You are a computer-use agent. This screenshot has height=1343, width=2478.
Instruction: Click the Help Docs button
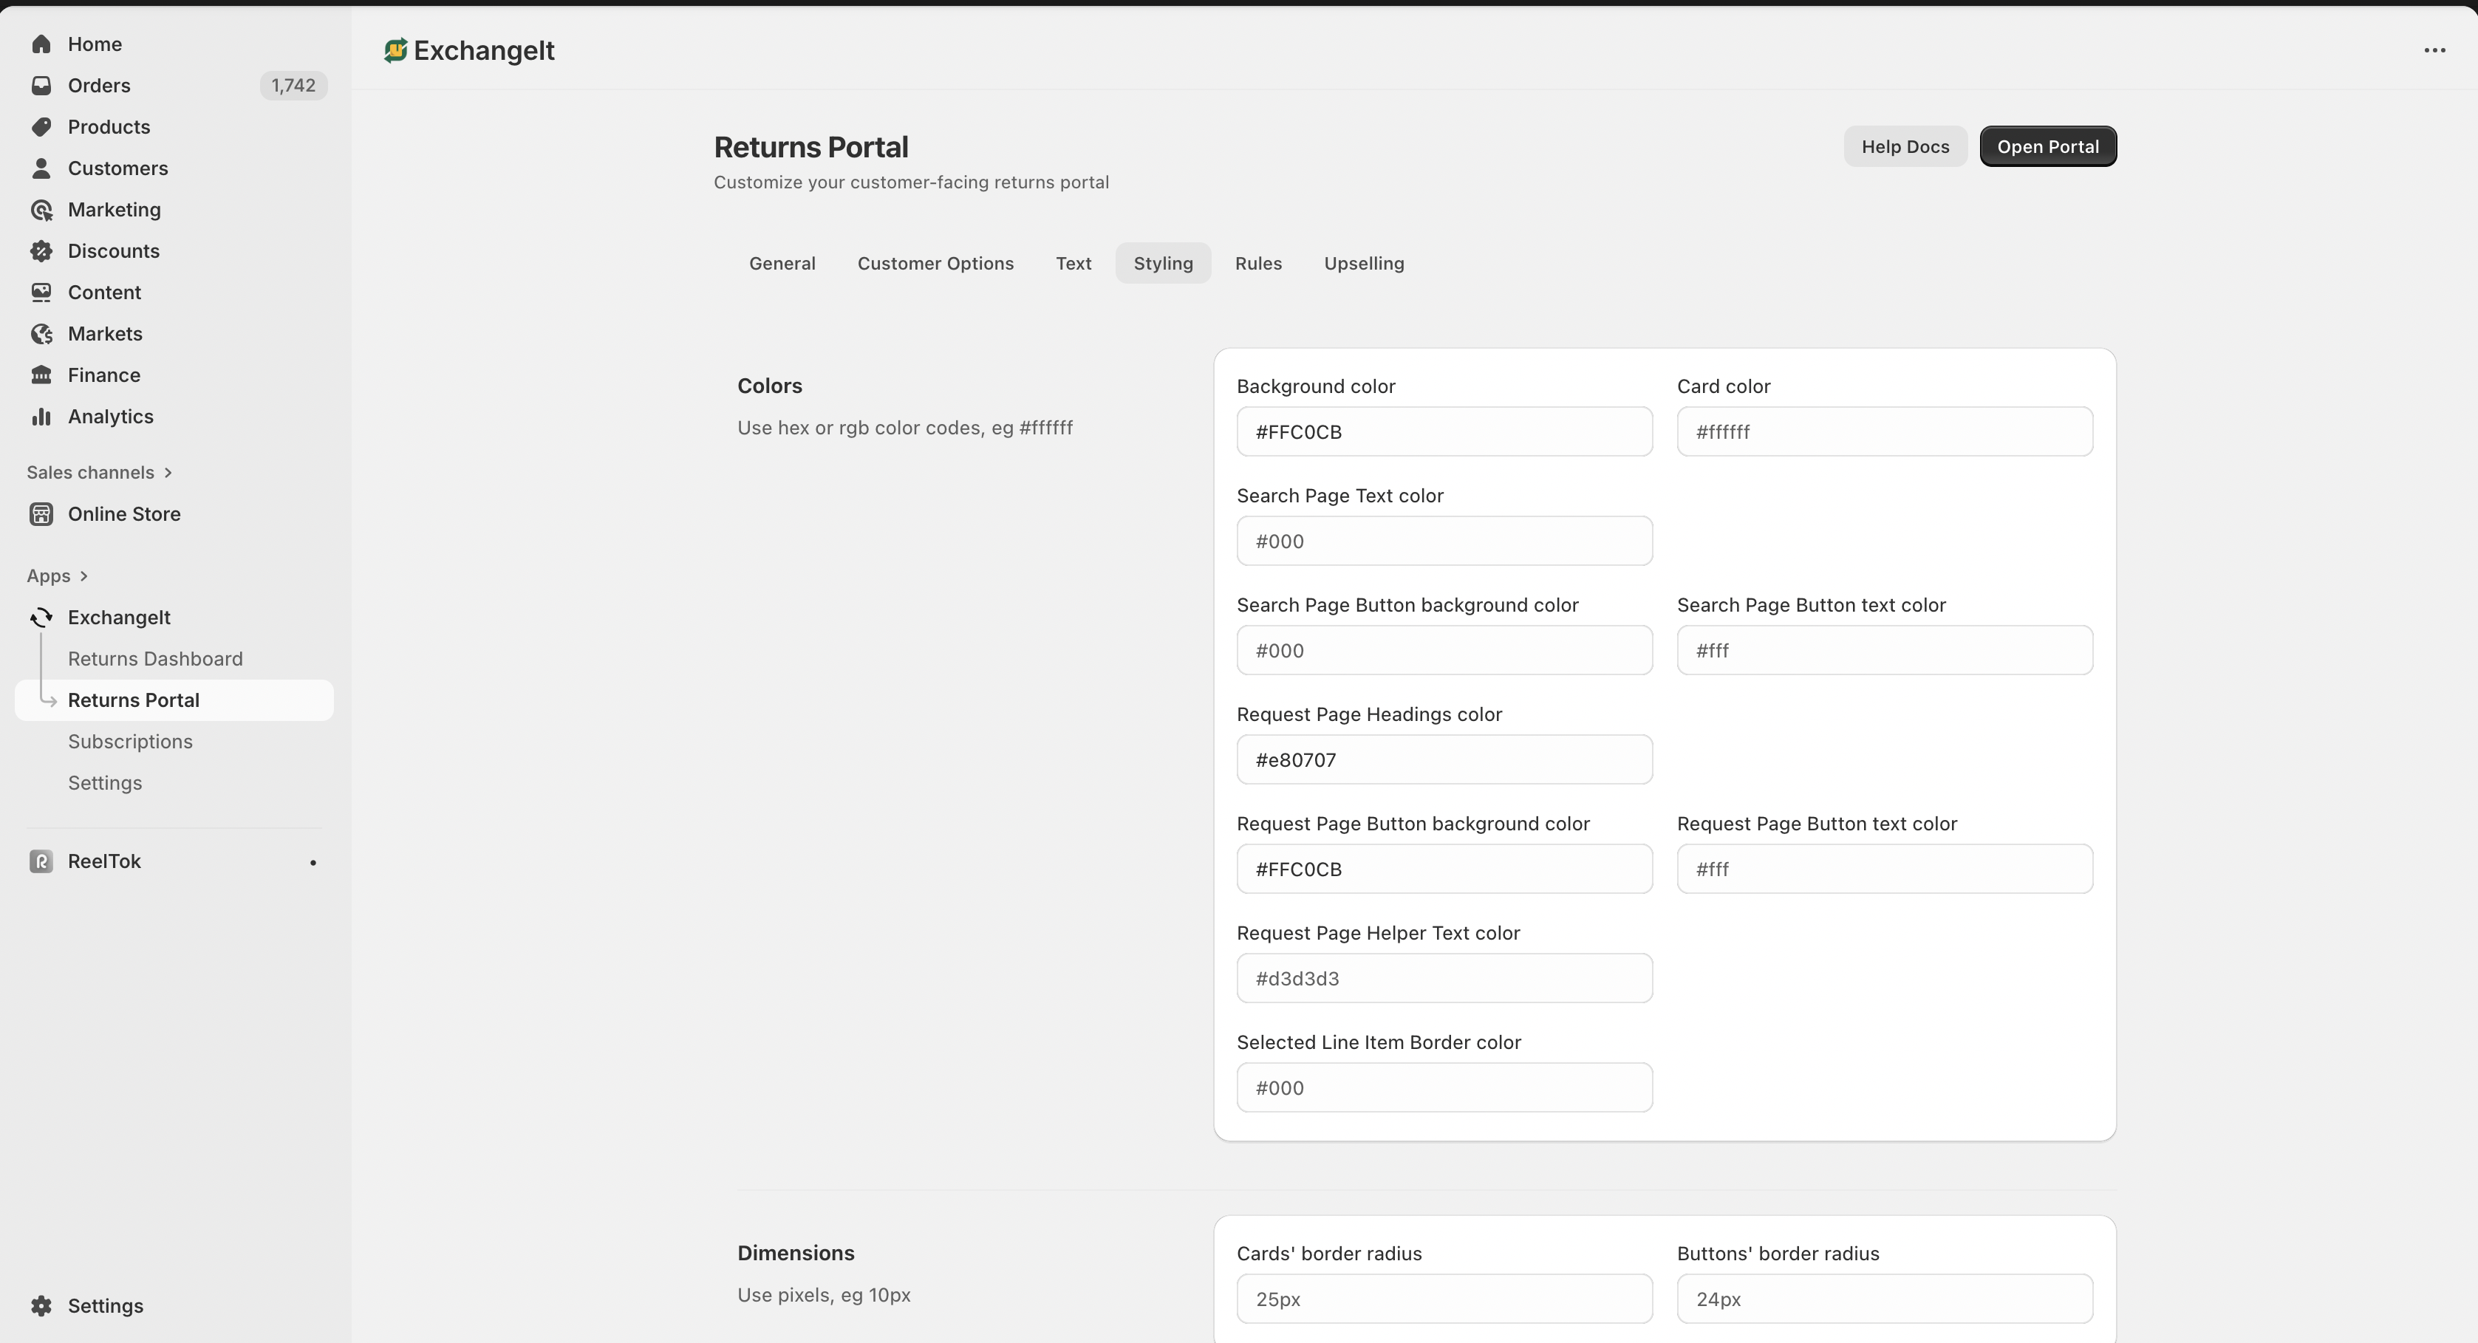click(1904, 146)
